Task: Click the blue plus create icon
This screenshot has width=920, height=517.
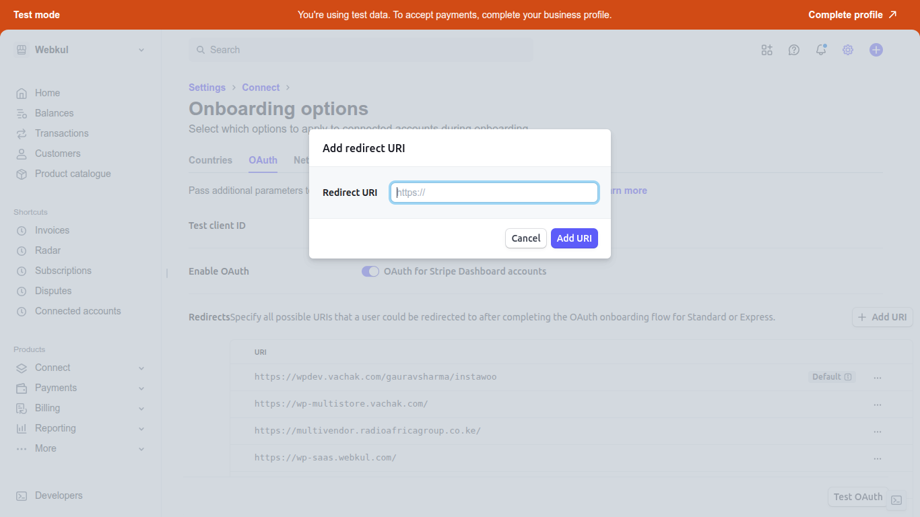Action: pyautogui.click(x=876, y=50)
